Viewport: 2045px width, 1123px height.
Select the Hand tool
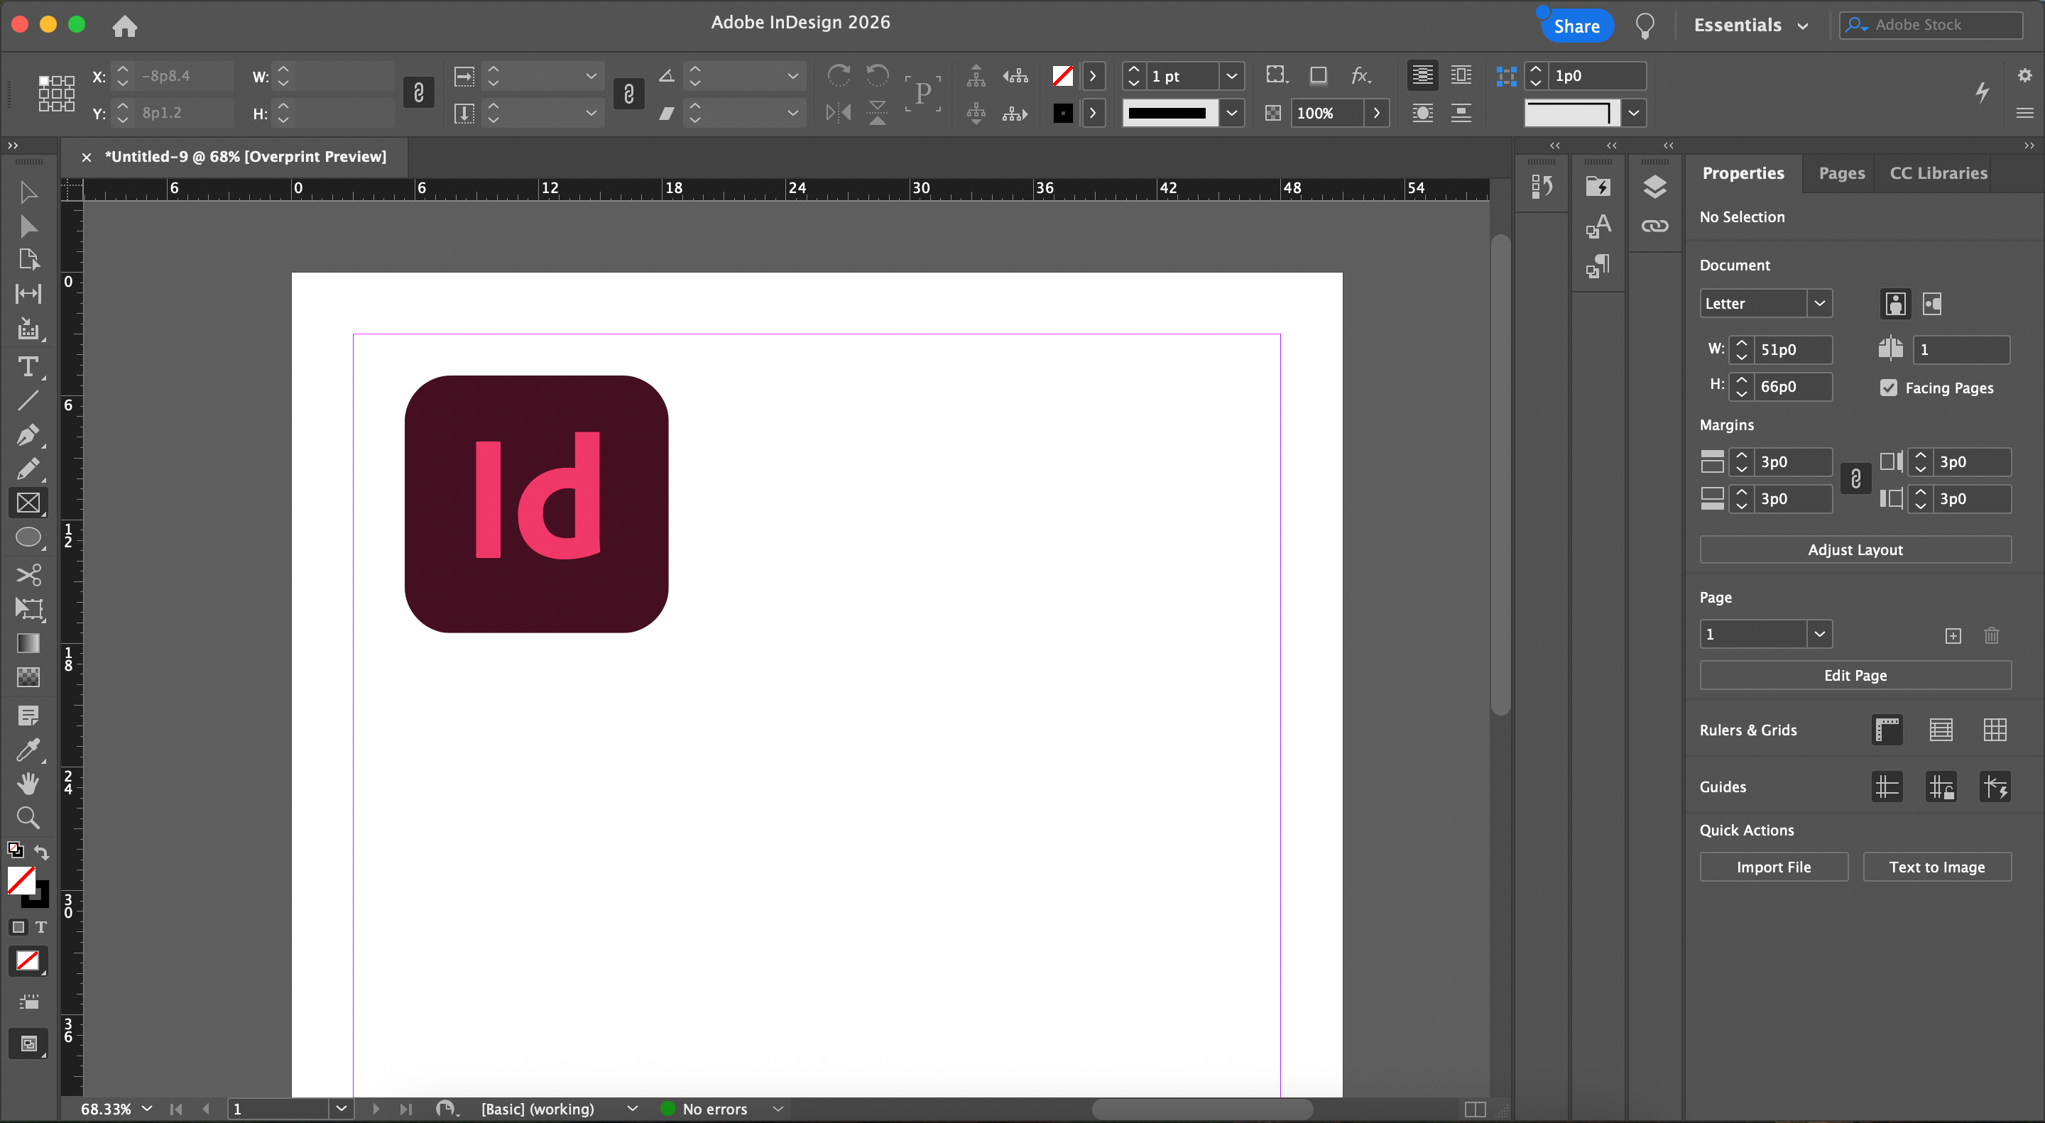pyautogui.click(x=28, y=783)
